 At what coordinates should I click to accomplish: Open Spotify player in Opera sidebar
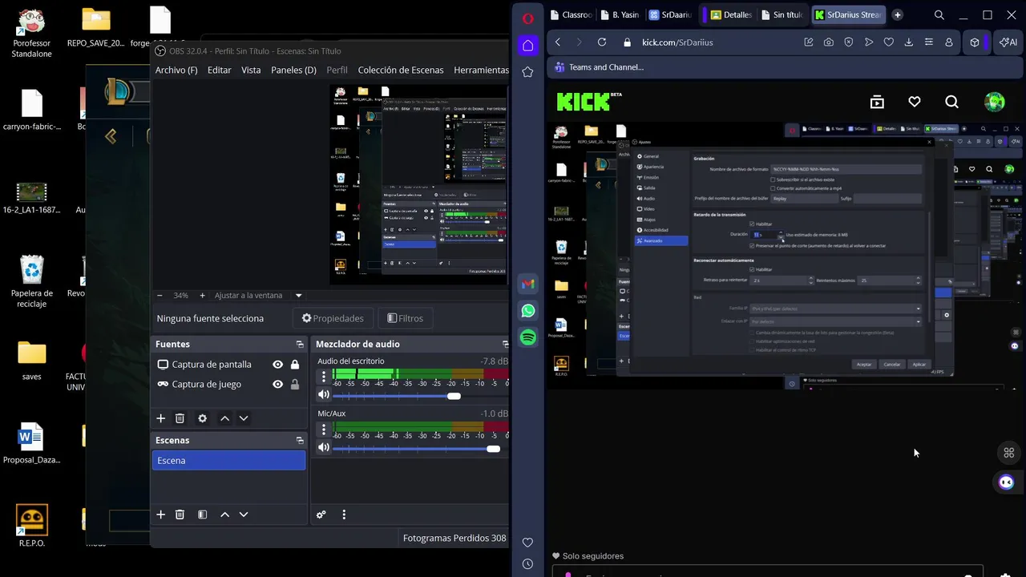pos(527,338)
